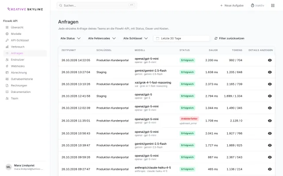This screenshot has width=283, height=176.
Task: Click the 1.699 / 1.334 tokens value
Action: [x=233, y=96]
